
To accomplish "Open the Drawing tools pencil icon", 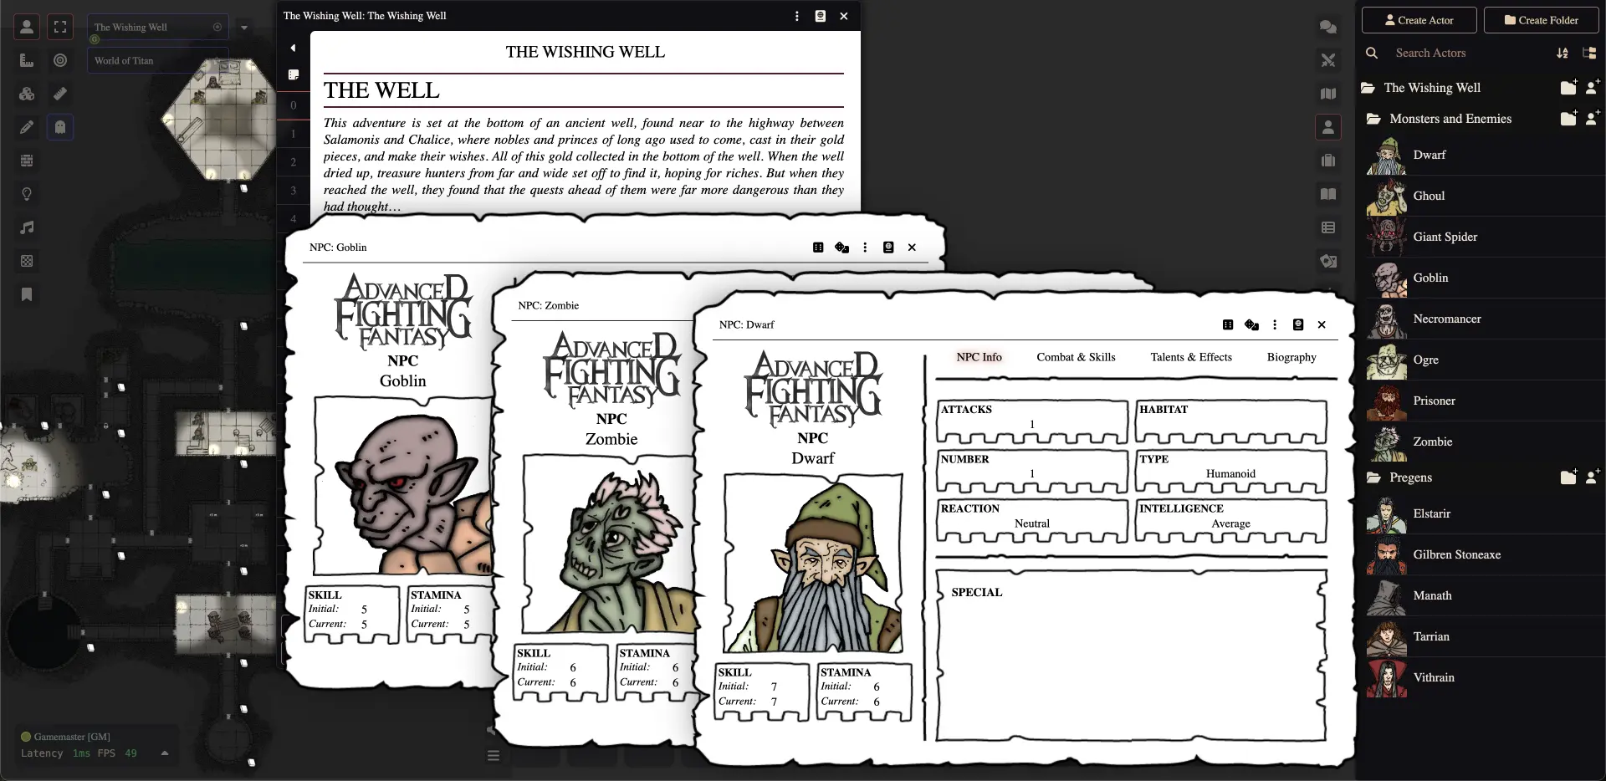I will click(x=27, y=127).
